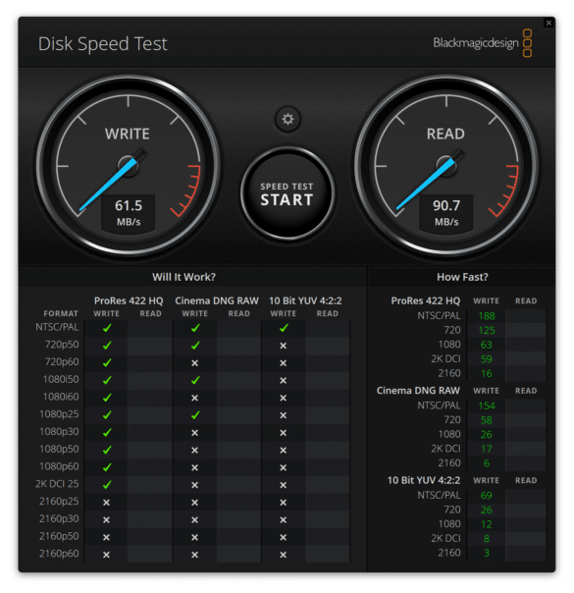This screenshot has height=593, width=574.
Task: Click the 1080p25 format row label
Action: coord(59,414)
